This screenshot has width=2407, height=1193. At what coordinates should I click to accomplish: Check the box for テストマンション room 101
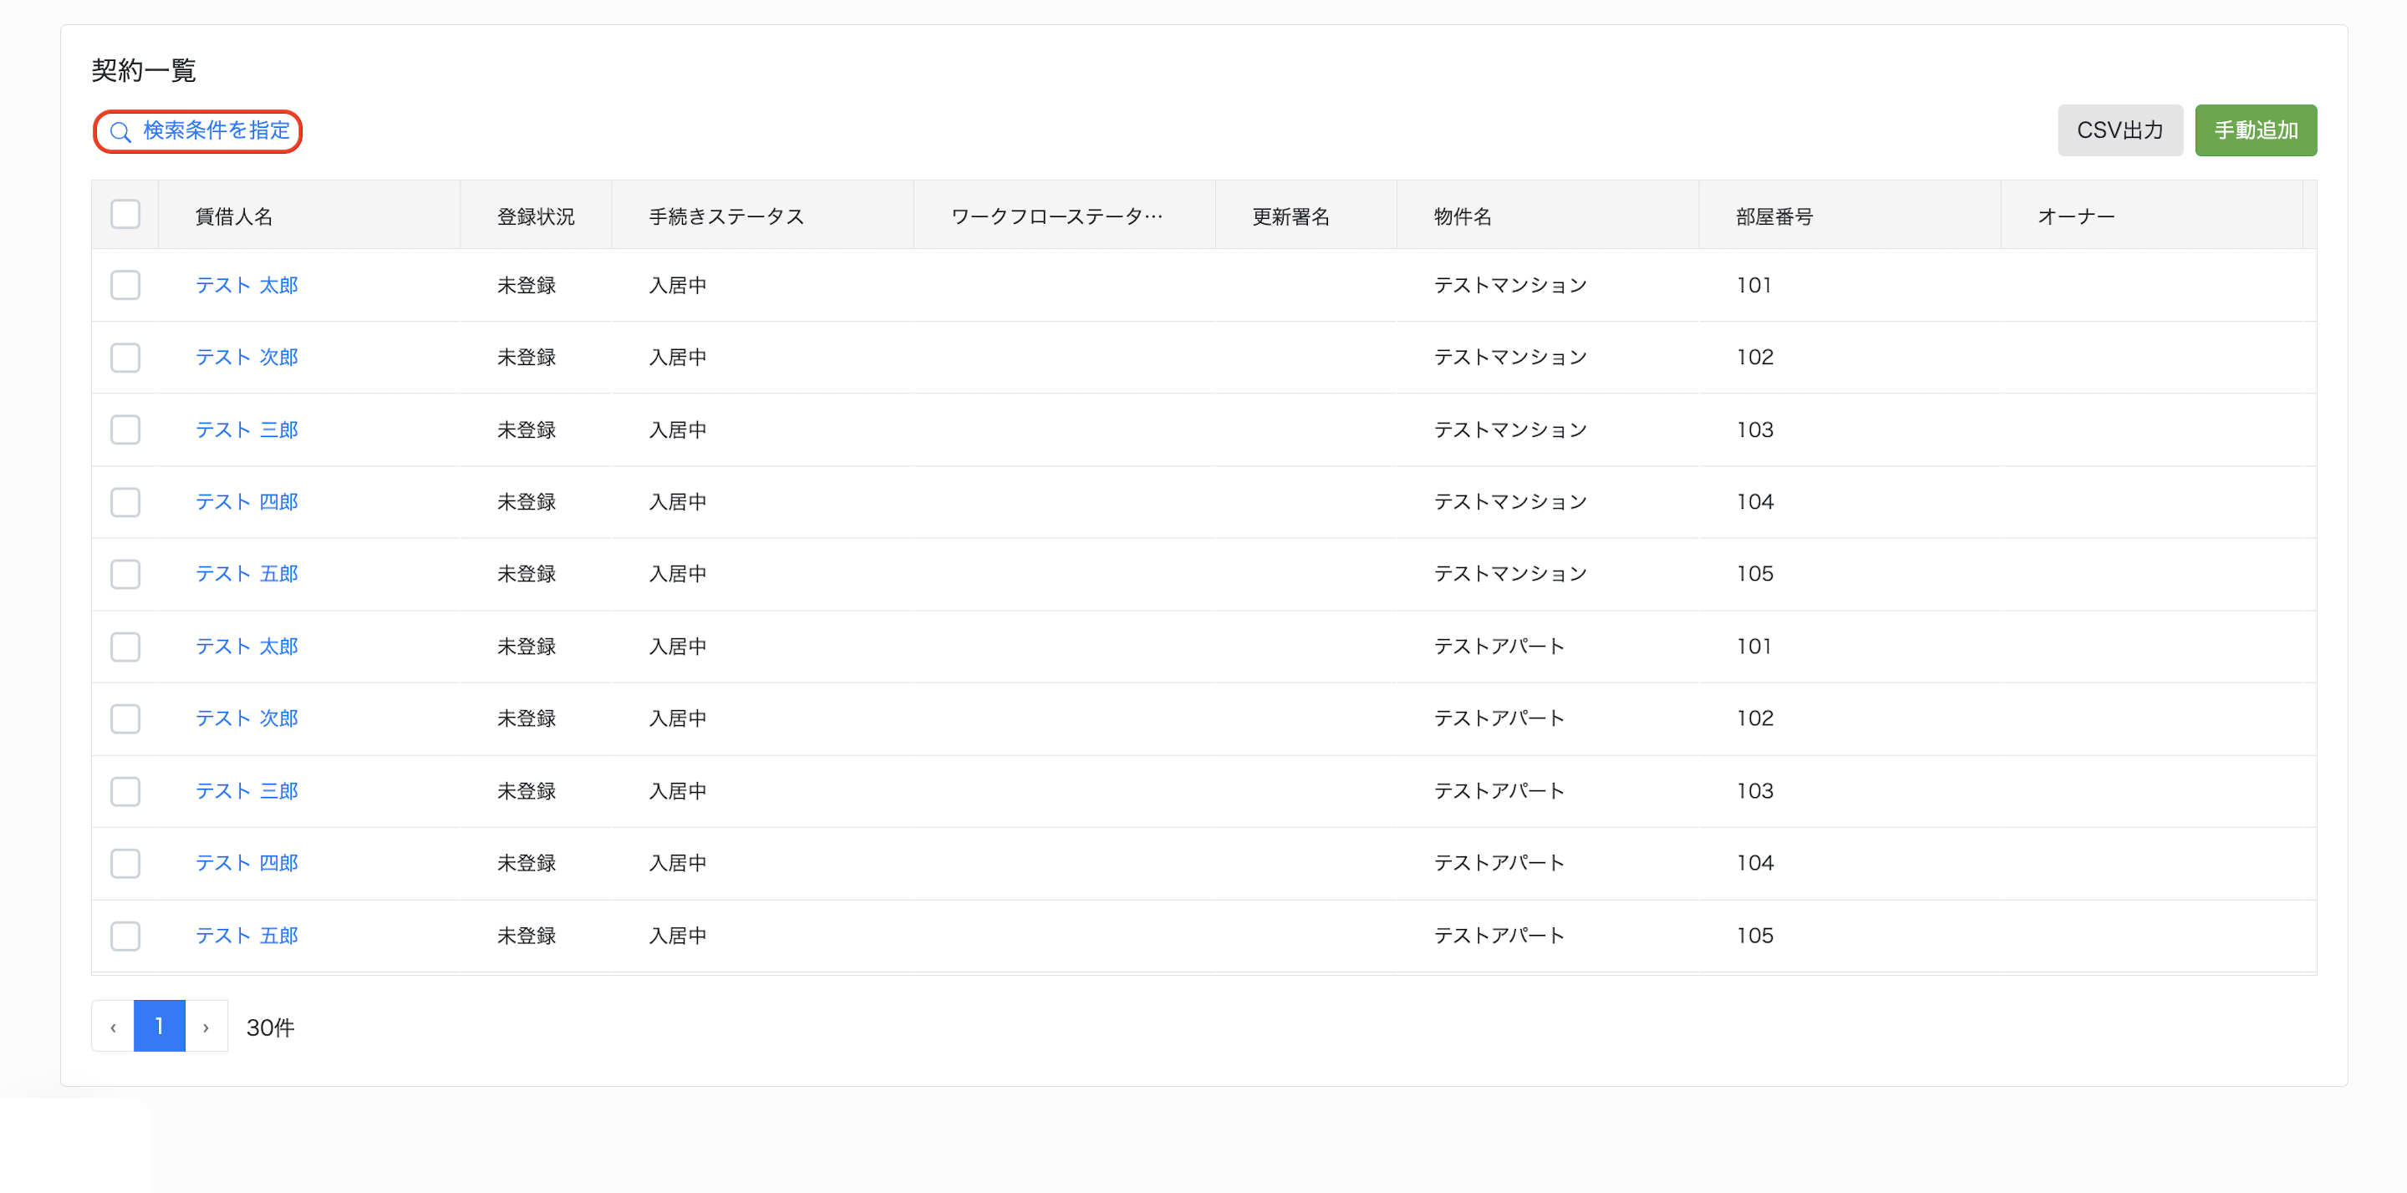coord(125,285)
